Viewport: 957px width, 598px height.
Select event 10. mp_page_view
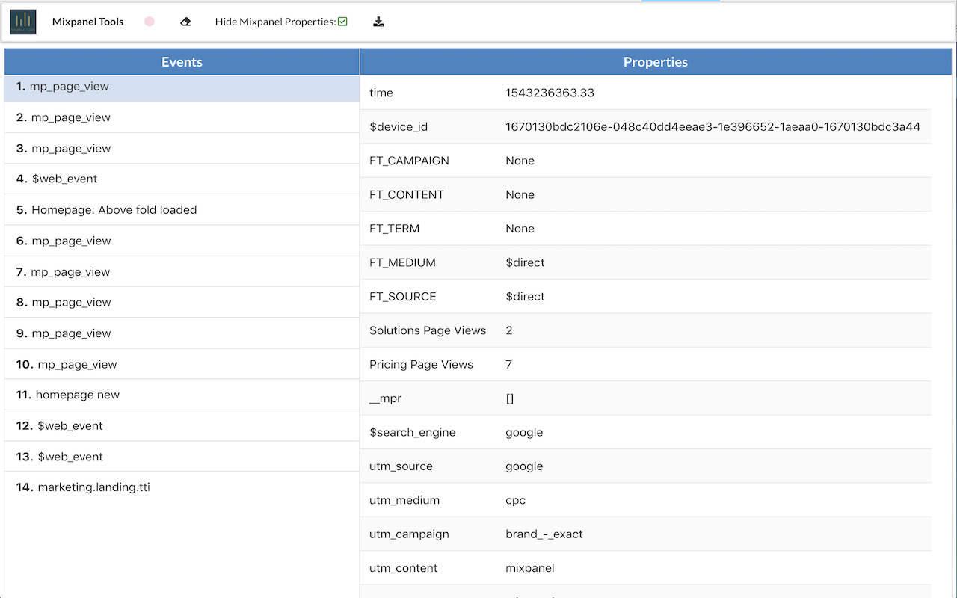[182, 364]
